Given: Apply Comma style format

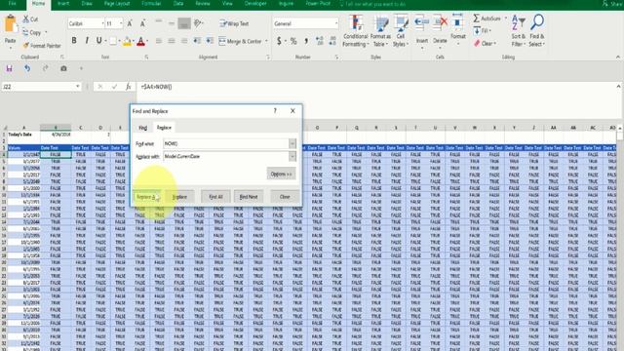Looking at the screenshot, I should (306, 41).
